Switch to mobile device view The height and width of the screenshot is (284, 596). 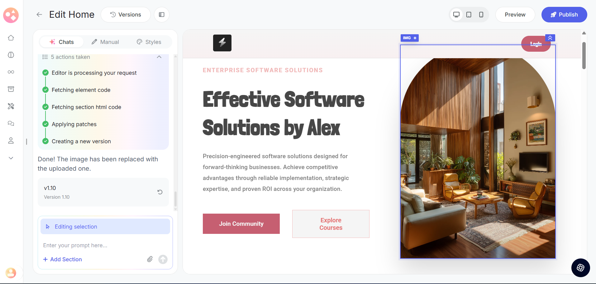pyautogui.click(x=481, y=15)
